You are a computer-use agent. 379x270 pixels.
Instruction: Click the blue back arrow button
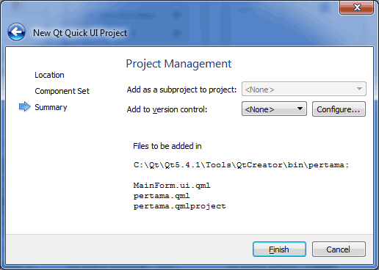[16, 32]
